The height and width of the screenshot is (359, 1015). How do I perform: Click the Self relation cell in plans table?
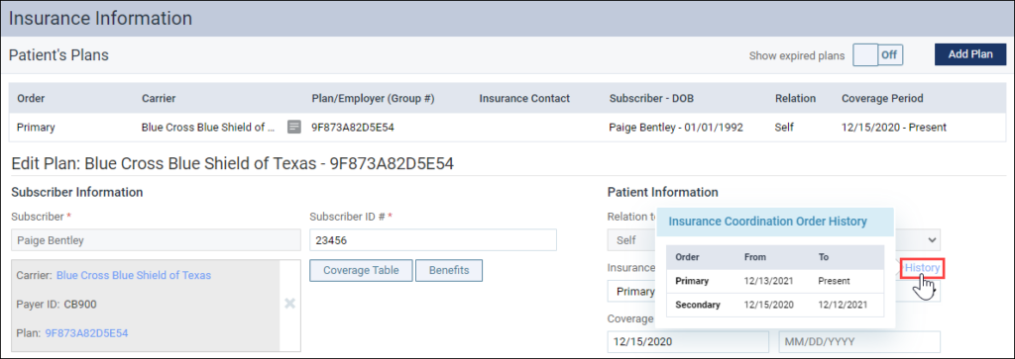click(x=784, y=128)
